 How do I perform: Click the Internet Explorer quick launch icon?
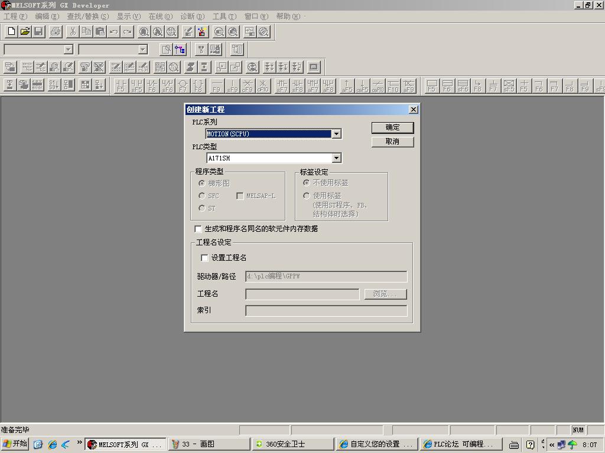(52, 445)
